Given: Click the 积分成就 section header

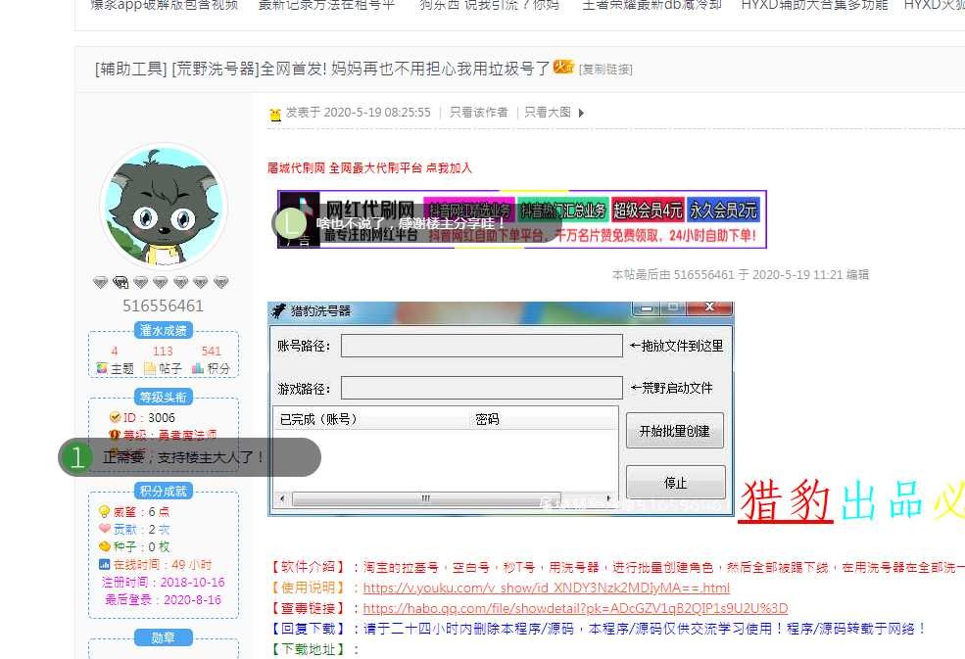Looking at the screenshot, I should point(163,491).
